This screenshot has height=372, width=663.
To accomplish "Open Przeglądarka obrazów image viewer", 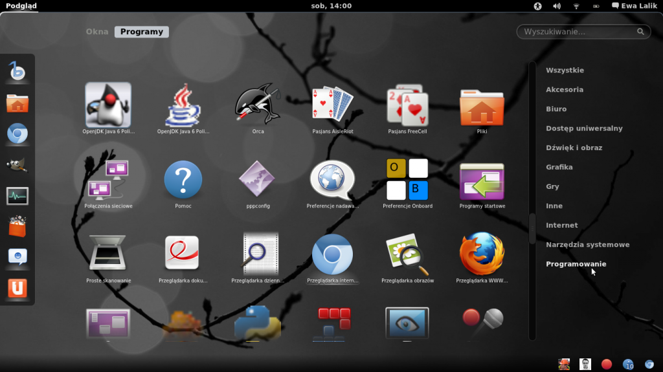I will (408, 254).
